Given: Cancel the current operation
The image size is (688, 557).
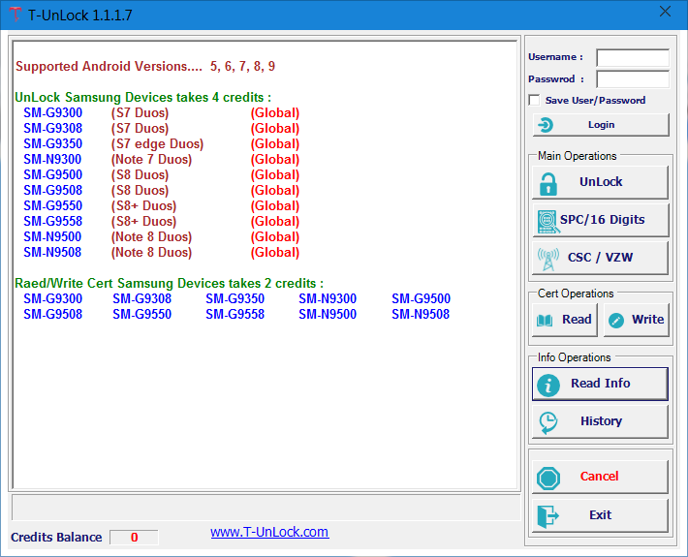Looking at the screenshot, I should tap(600, 477).
